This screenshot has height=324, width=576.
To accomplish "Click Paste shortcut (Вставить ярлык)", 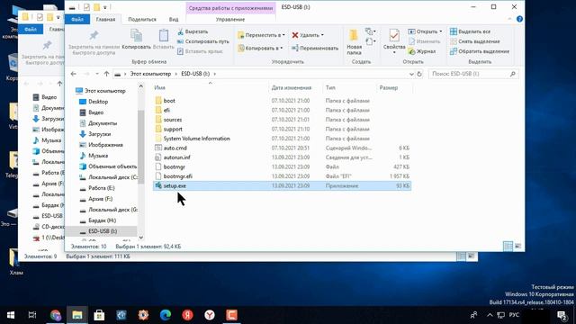I will tap(200, 51).
